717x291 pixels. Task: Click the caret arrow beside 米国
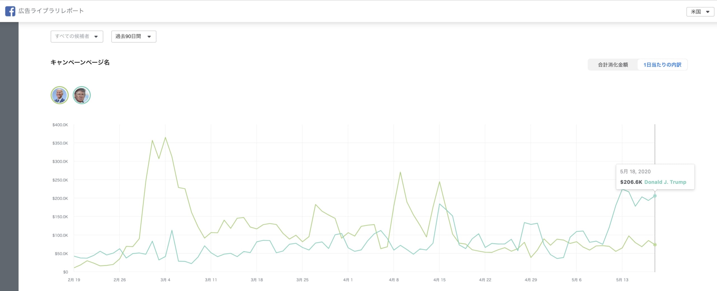707,12
